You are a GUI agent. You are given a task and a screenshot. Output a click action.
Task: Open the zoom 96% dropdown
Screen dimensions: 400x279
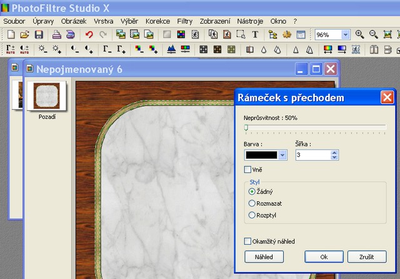pos(346,34)
